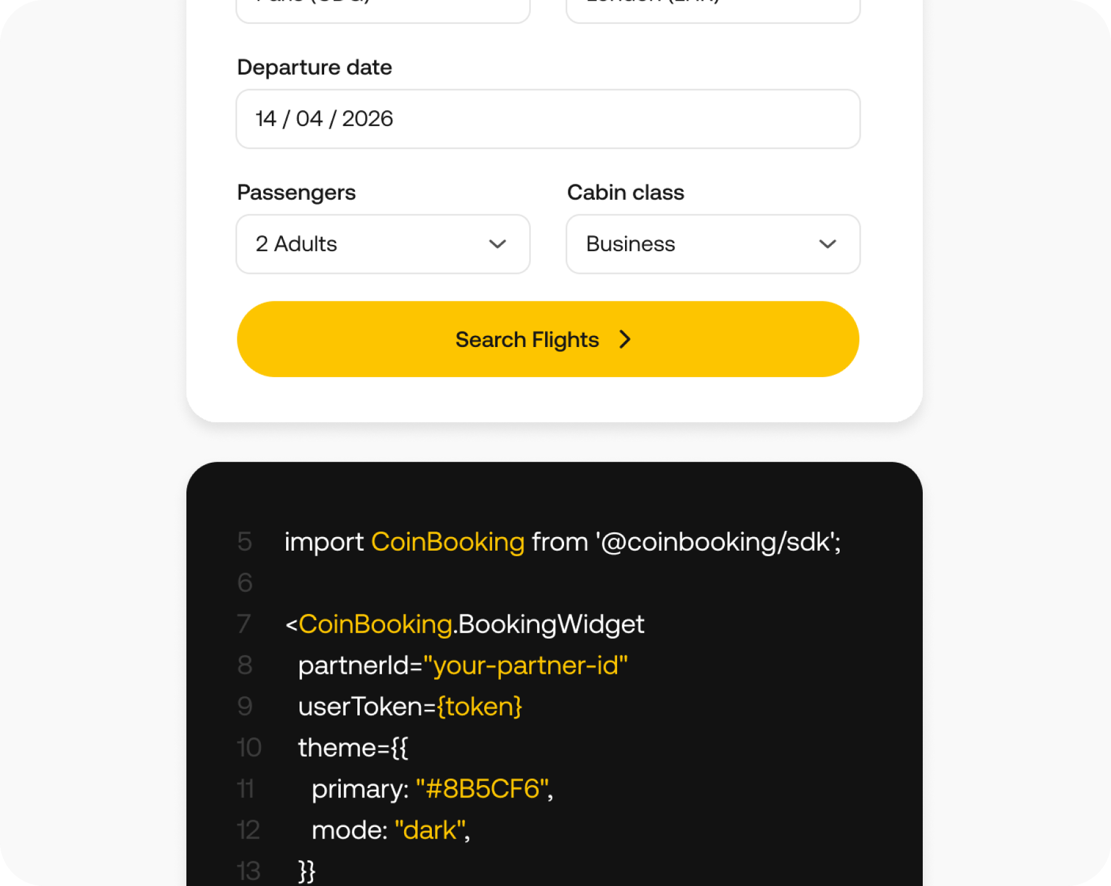The height and width of the screenshot is (886, 1111).
Task: Open the Cabin class dropdown chevron
Action: pyautogui.click(x=827, y=244)
